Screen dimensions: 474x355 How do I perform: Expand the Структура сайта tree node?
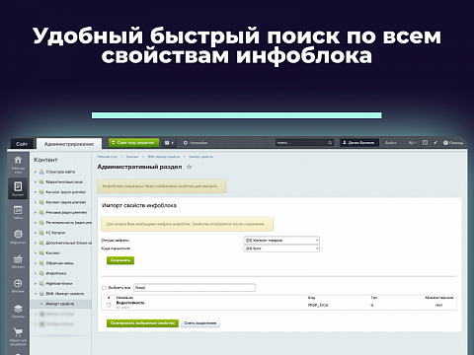(x=36, y=172)
